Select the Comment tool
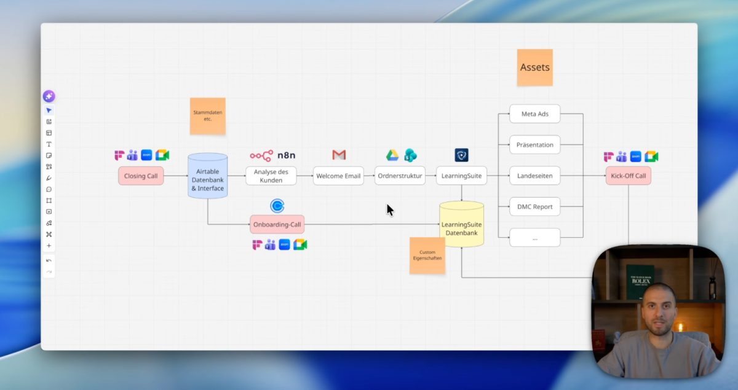738x390 pixels. (49, 189)
